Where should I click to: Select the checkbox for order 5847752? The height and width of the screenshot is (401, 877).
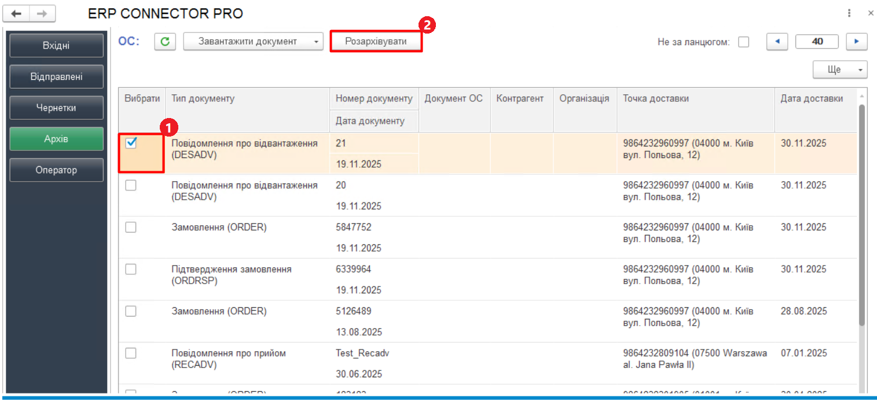[x=131, y=227]
